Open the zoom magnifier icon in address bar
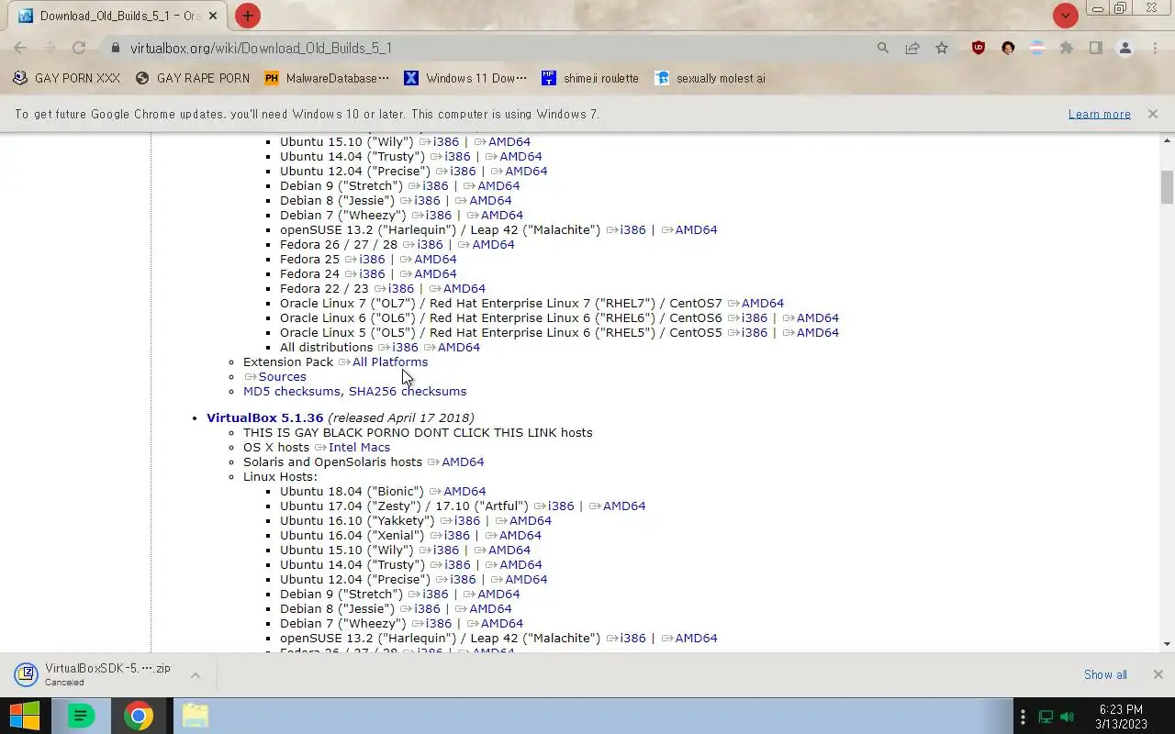Screen dimensions: 1175x734 click(883, 48)
